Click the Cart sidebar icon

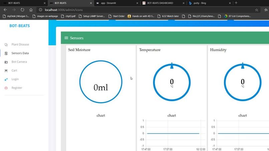point(6,71)
